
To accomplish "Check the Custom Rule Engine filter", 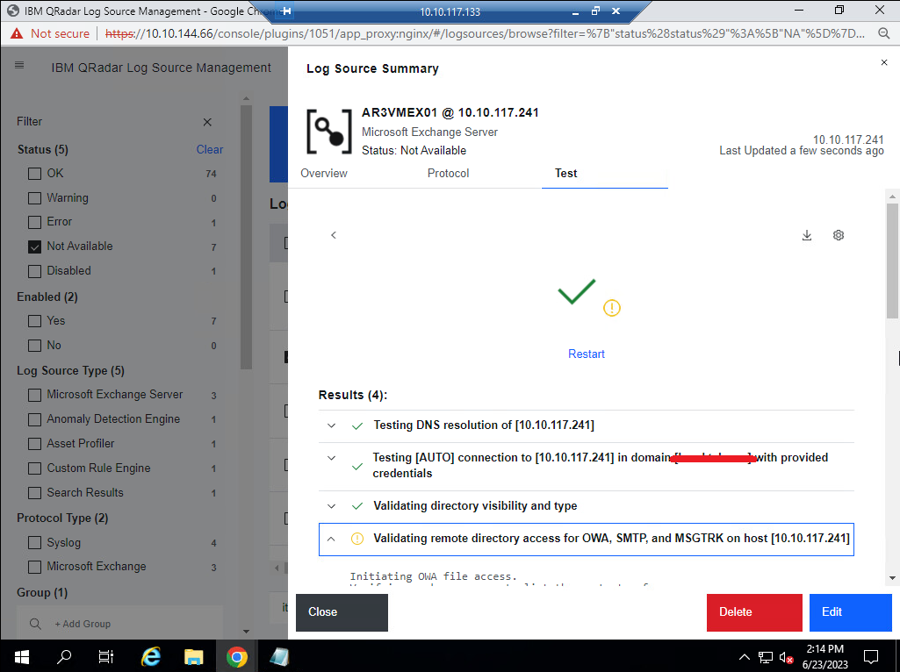I will pyautogui.click(x=34, y=469).
